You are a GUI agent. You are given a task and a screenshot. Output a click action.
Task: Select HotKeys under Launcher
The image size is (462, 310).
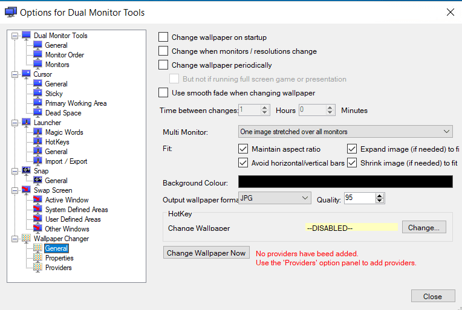[57, 142]
